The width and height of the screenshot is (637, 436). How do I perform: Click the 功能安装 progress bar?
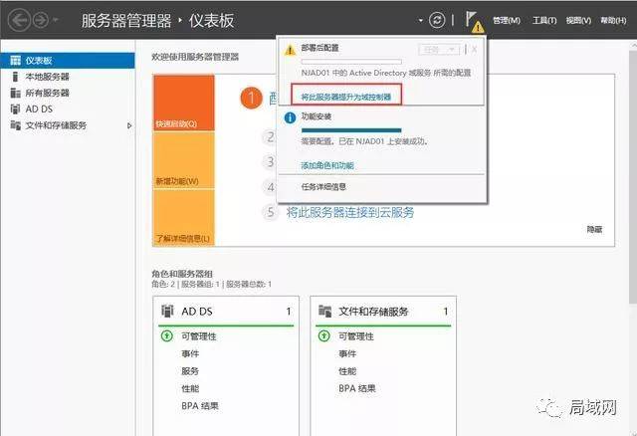pos(351,130)
